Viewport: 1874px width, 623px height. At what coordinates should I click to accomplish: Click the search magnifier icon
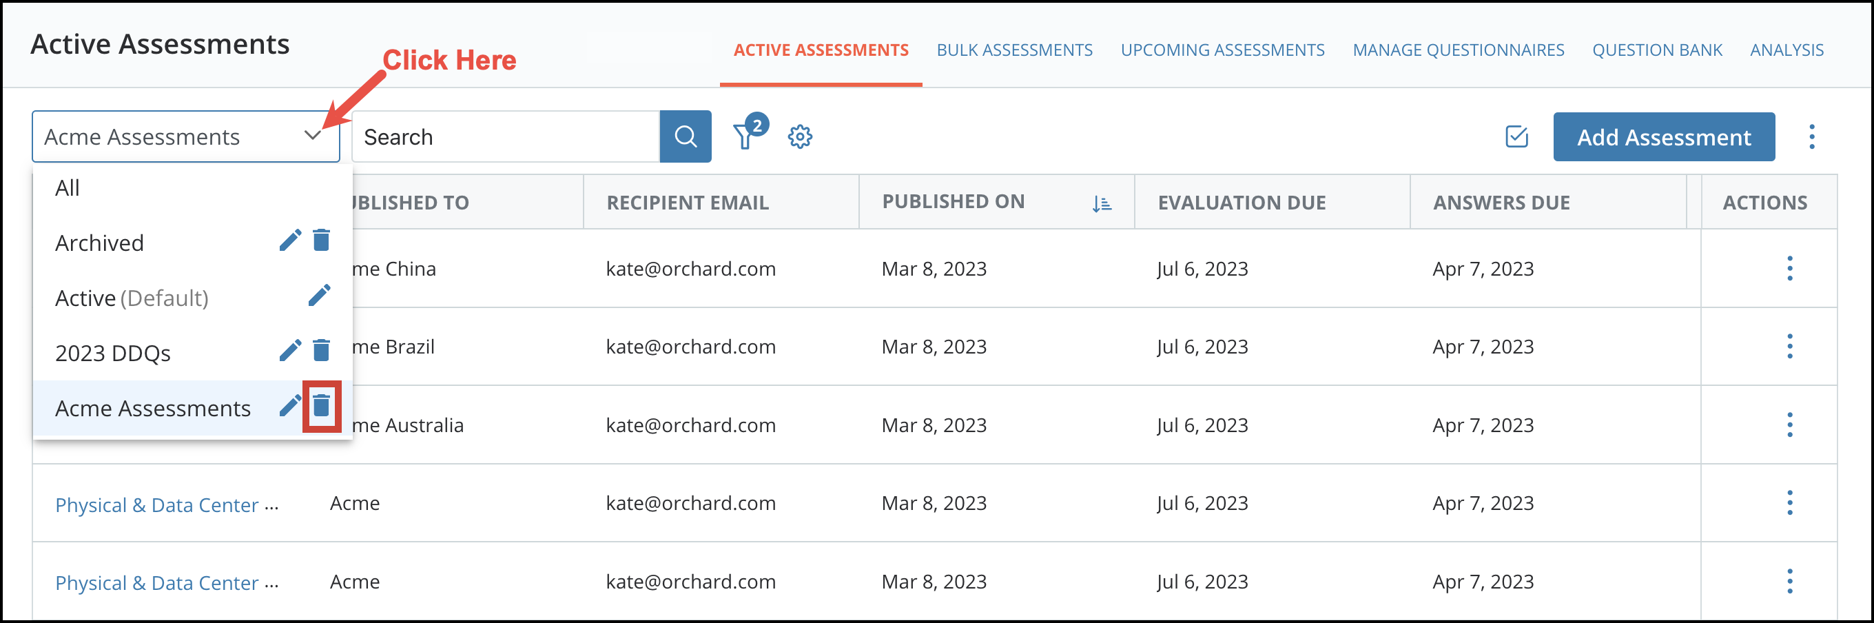[685, 136]
